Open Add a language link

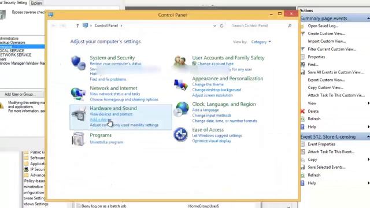(206, 110)
